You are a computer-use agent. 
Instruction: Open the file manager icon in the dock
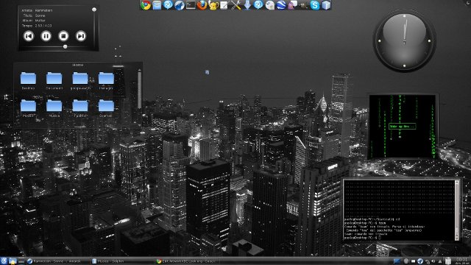click(157, 5)
